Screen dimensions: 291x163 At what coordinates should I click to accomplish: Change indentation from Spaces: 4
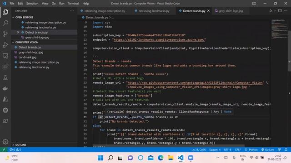tap(215, 149)
